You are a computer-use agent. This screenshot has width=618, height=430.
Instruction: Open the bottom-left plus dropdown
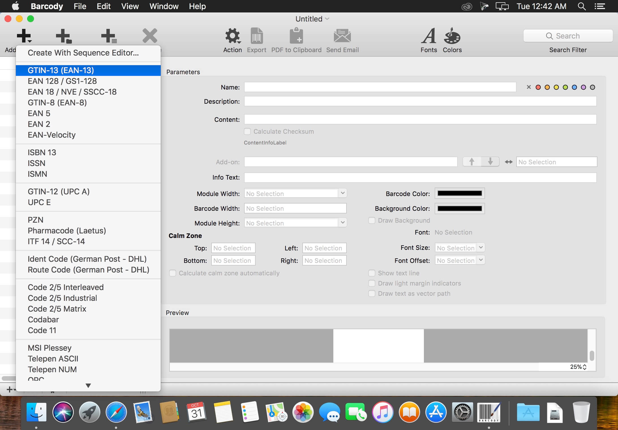[11, 389]
